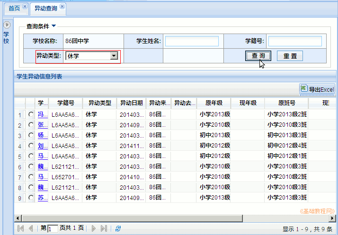Click 学籍号 L652701 in row 7
338x235 pixels.
click(x=65, y=177)
